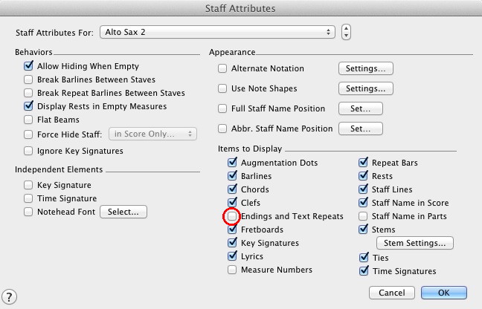The height and width of the screenshot is (309, 482).
Task: Enable Measure Numbers display
Action: pos(234,270)
